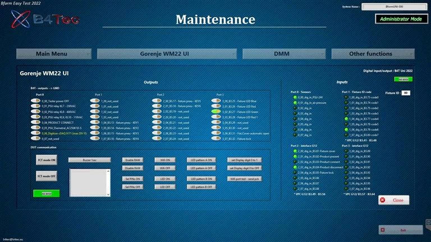
Task: Click LED pattern B OFF
Action: (201, 187)
